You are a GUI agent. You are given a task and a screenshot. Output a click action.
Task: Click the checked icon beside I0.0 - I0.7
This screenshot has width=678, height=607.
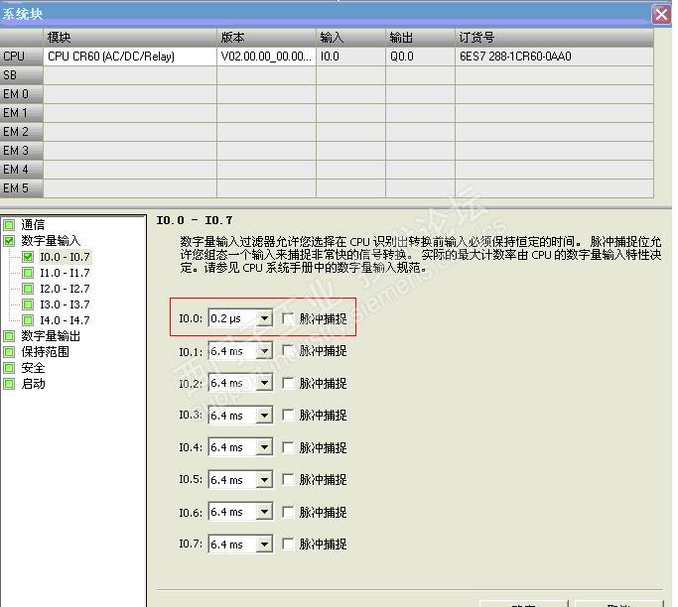pos(28,257)
